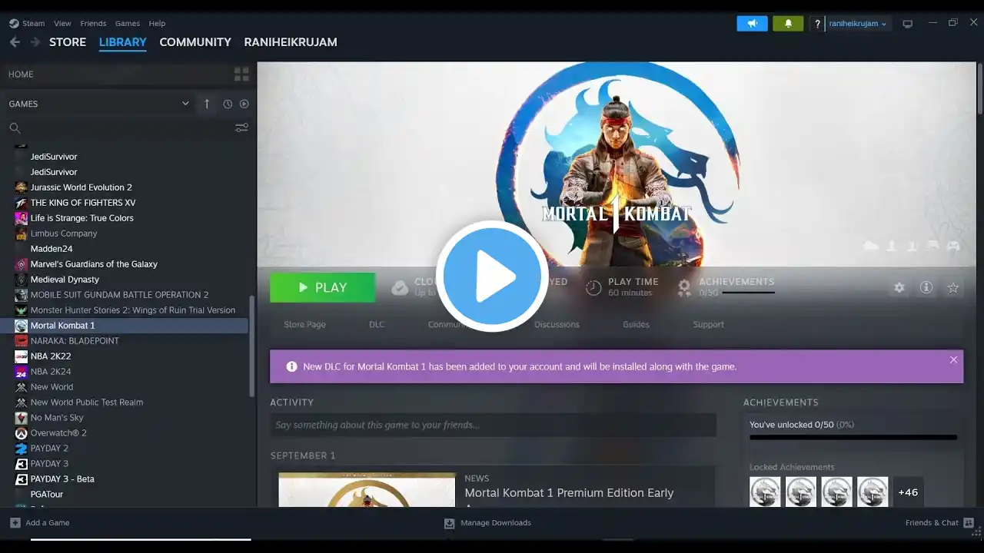Screen dimensions: 984x553
Task: Open the View menu
Action: [63, 24]
